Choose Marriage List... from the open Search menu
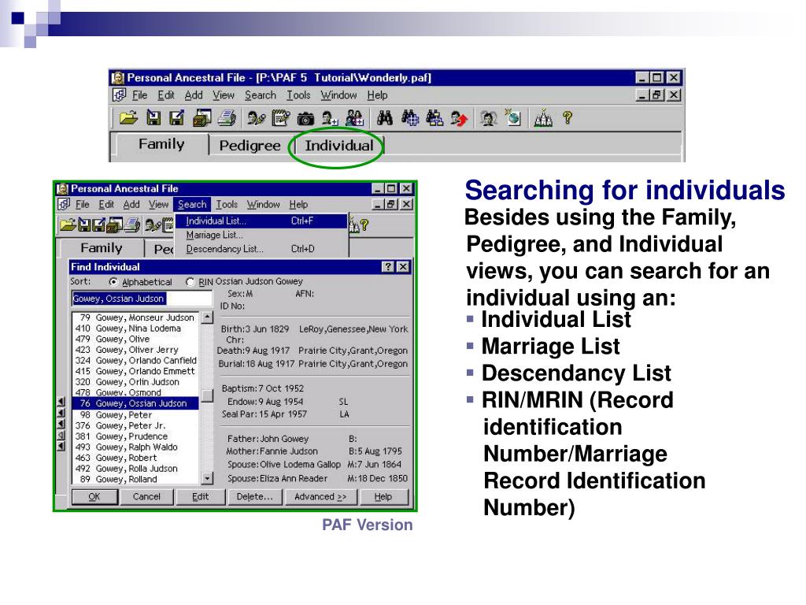Viewport: 806px width, 605px height. (x=261, y=235)
